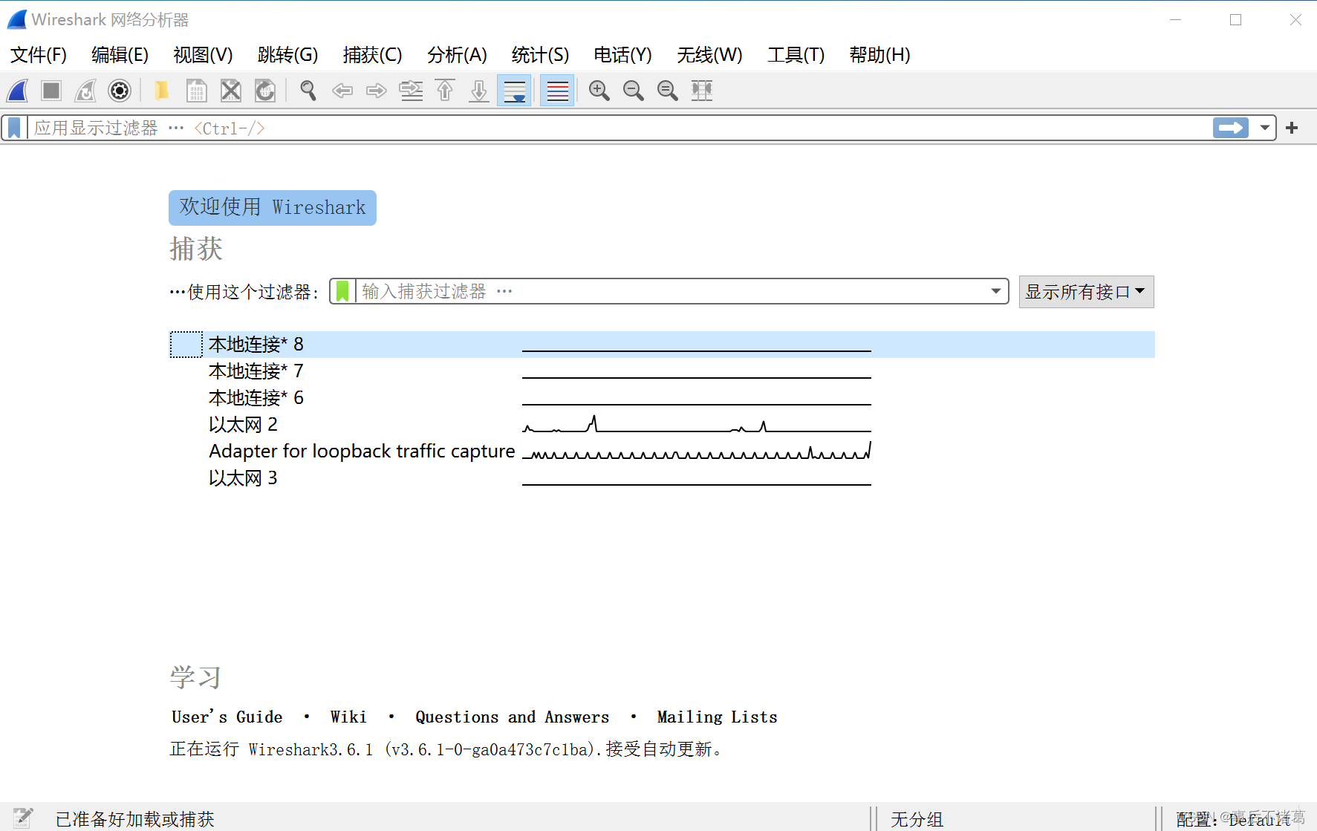
Task: Open display filter history dropdown arrow
Action: 1264,128
